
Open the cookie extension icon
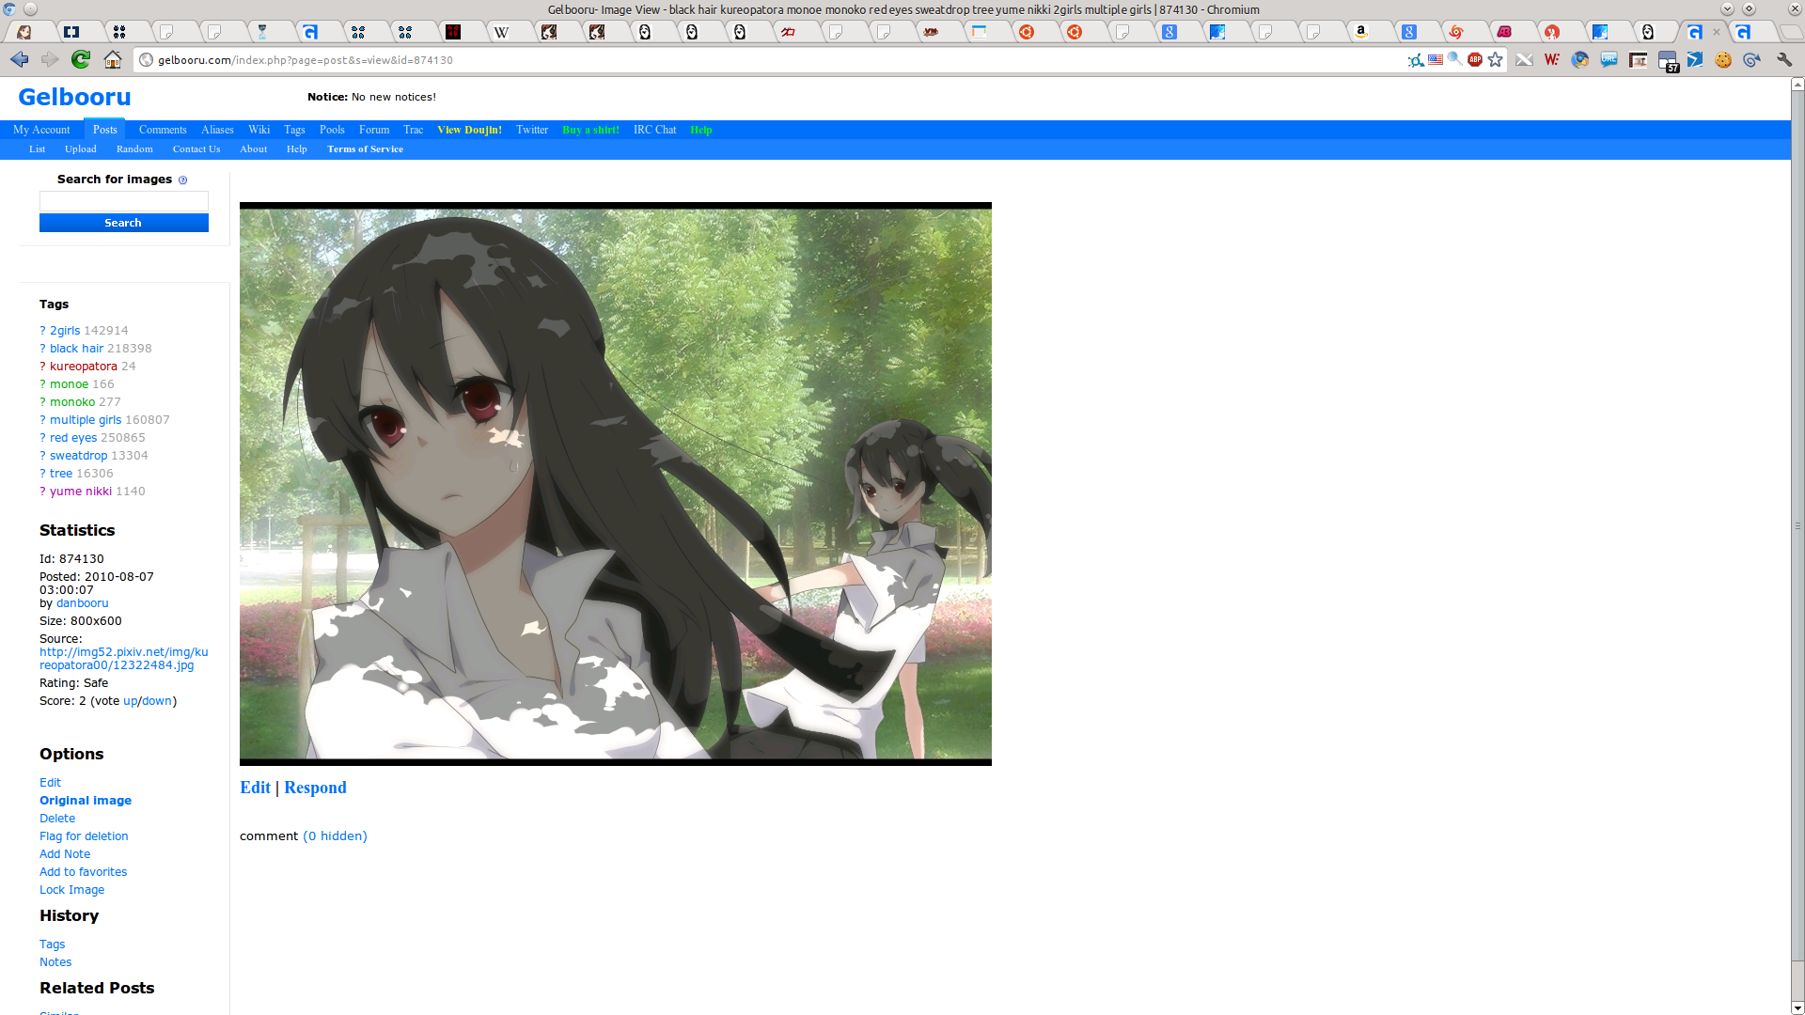(1723, 59)
